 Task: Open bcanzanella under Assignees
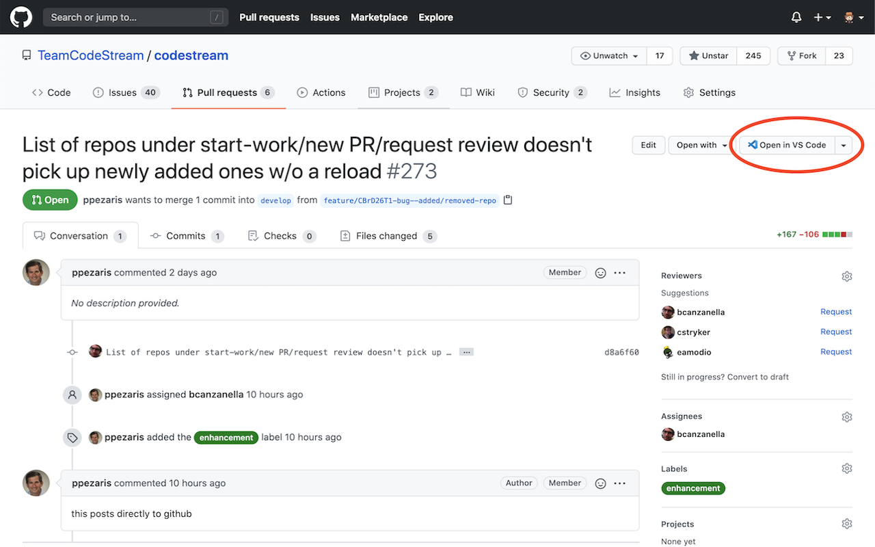coord(701,434)
